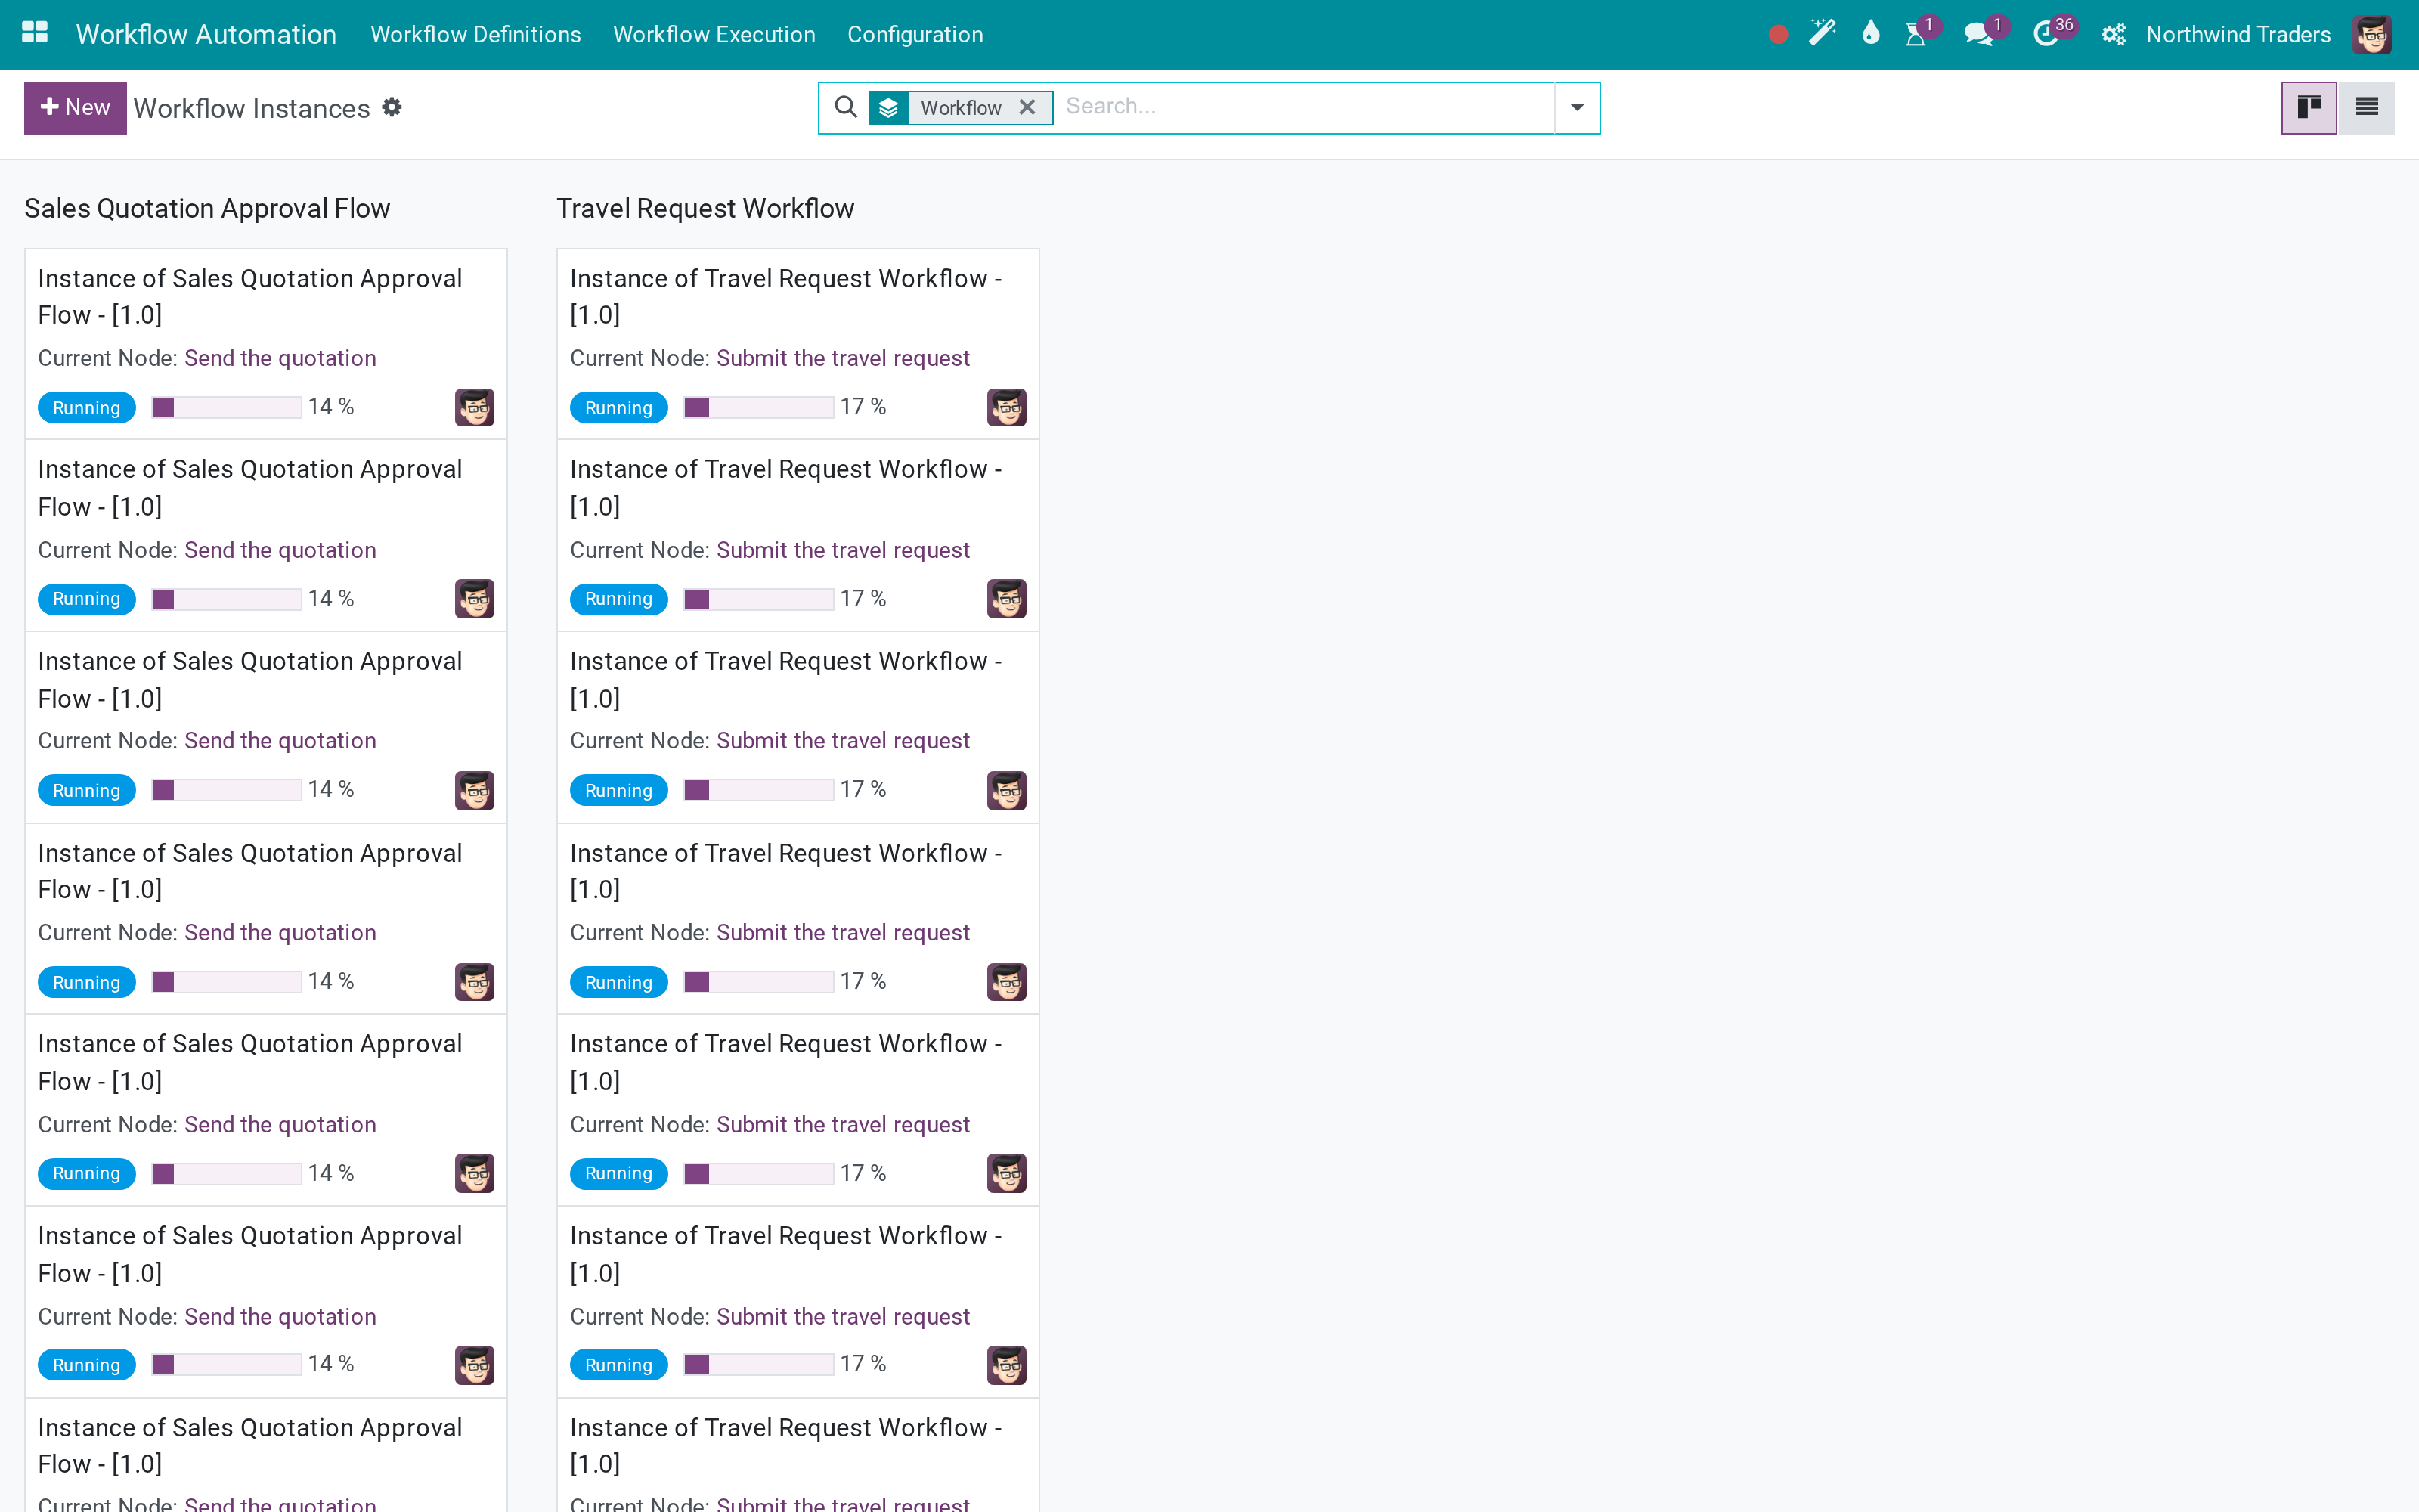This screenshot has height=1512, width=2419.
Task: Open the third Travel Request Workflow instance title
Action: [x=785, y=680]
